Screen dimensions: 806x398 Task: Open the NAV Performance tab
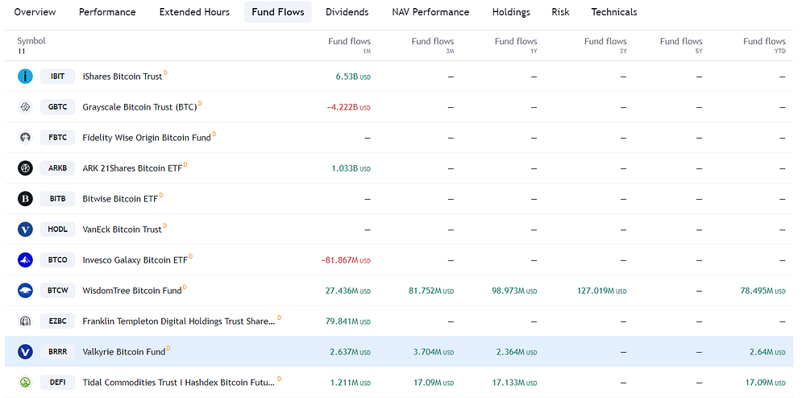pyautogui.click(x=430, y=12)
